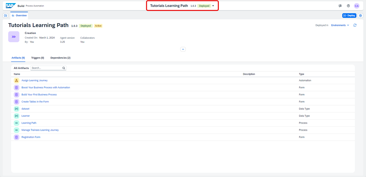Click the Create Tables in the Form icon
The height and width of the screenshot is (177, 366).
click(17, 102)
